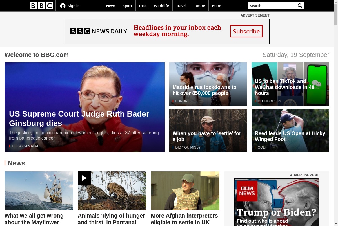Viewport: 338px width, 226px height.
Task: Open the TikTok and WeChat ban story
Action: (x=284, y=87)
